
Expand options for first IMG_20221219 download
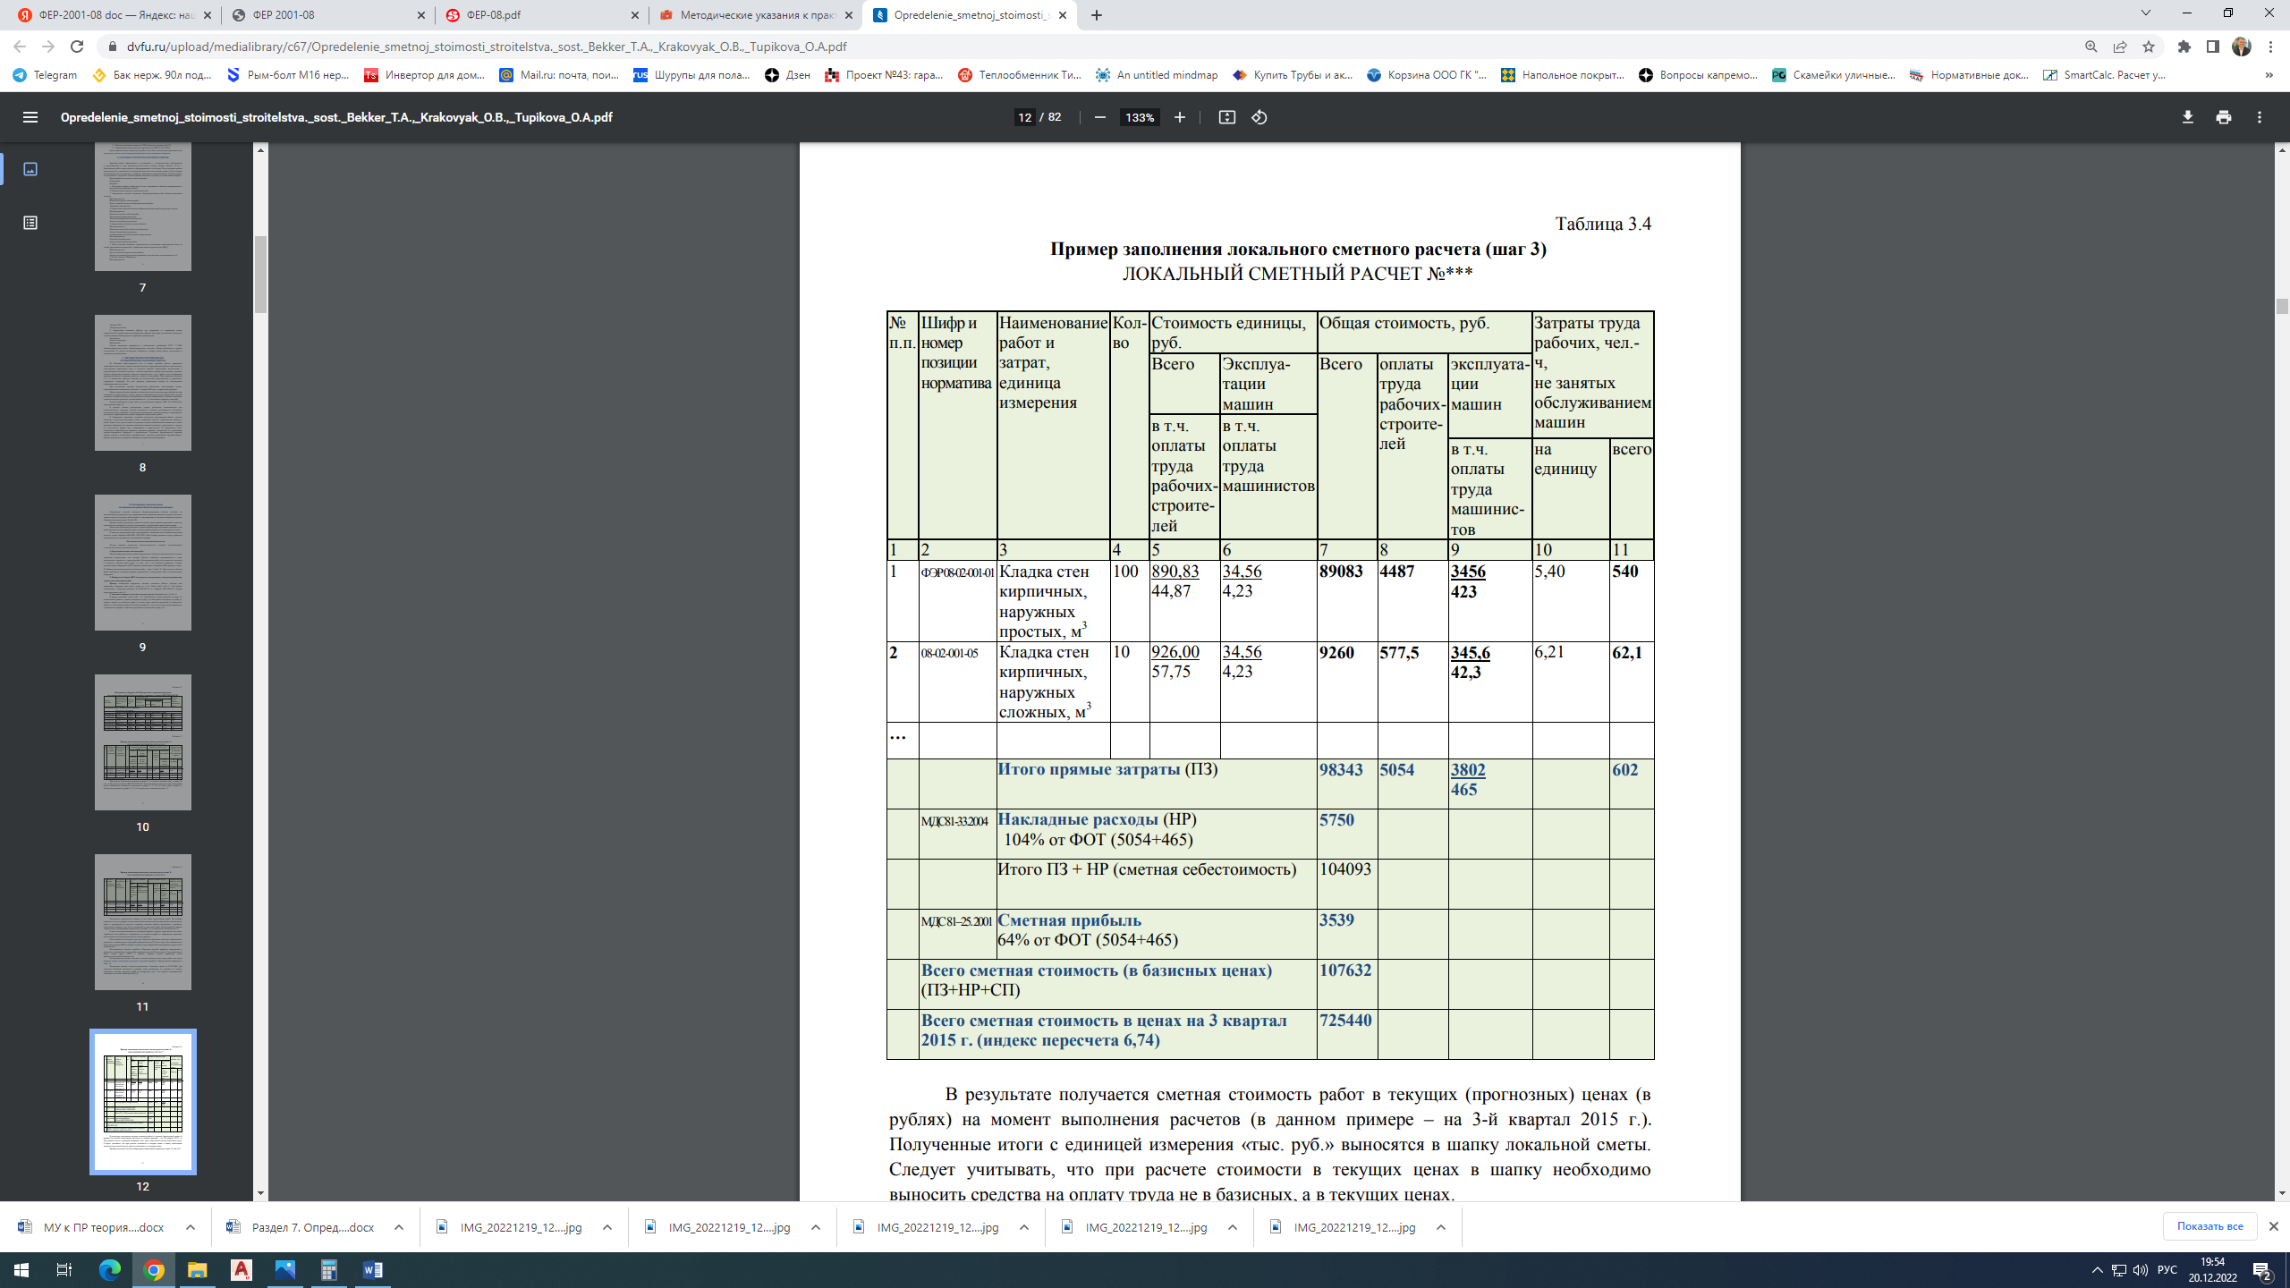607,1227
